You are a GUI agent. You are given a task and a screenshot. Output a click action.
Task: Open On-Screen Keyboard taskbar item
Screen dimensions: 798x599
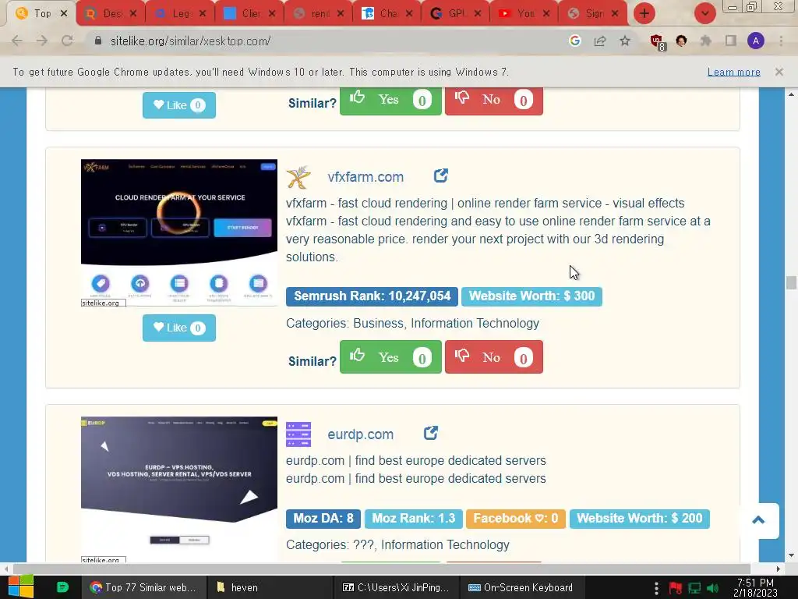pos(521,587)
